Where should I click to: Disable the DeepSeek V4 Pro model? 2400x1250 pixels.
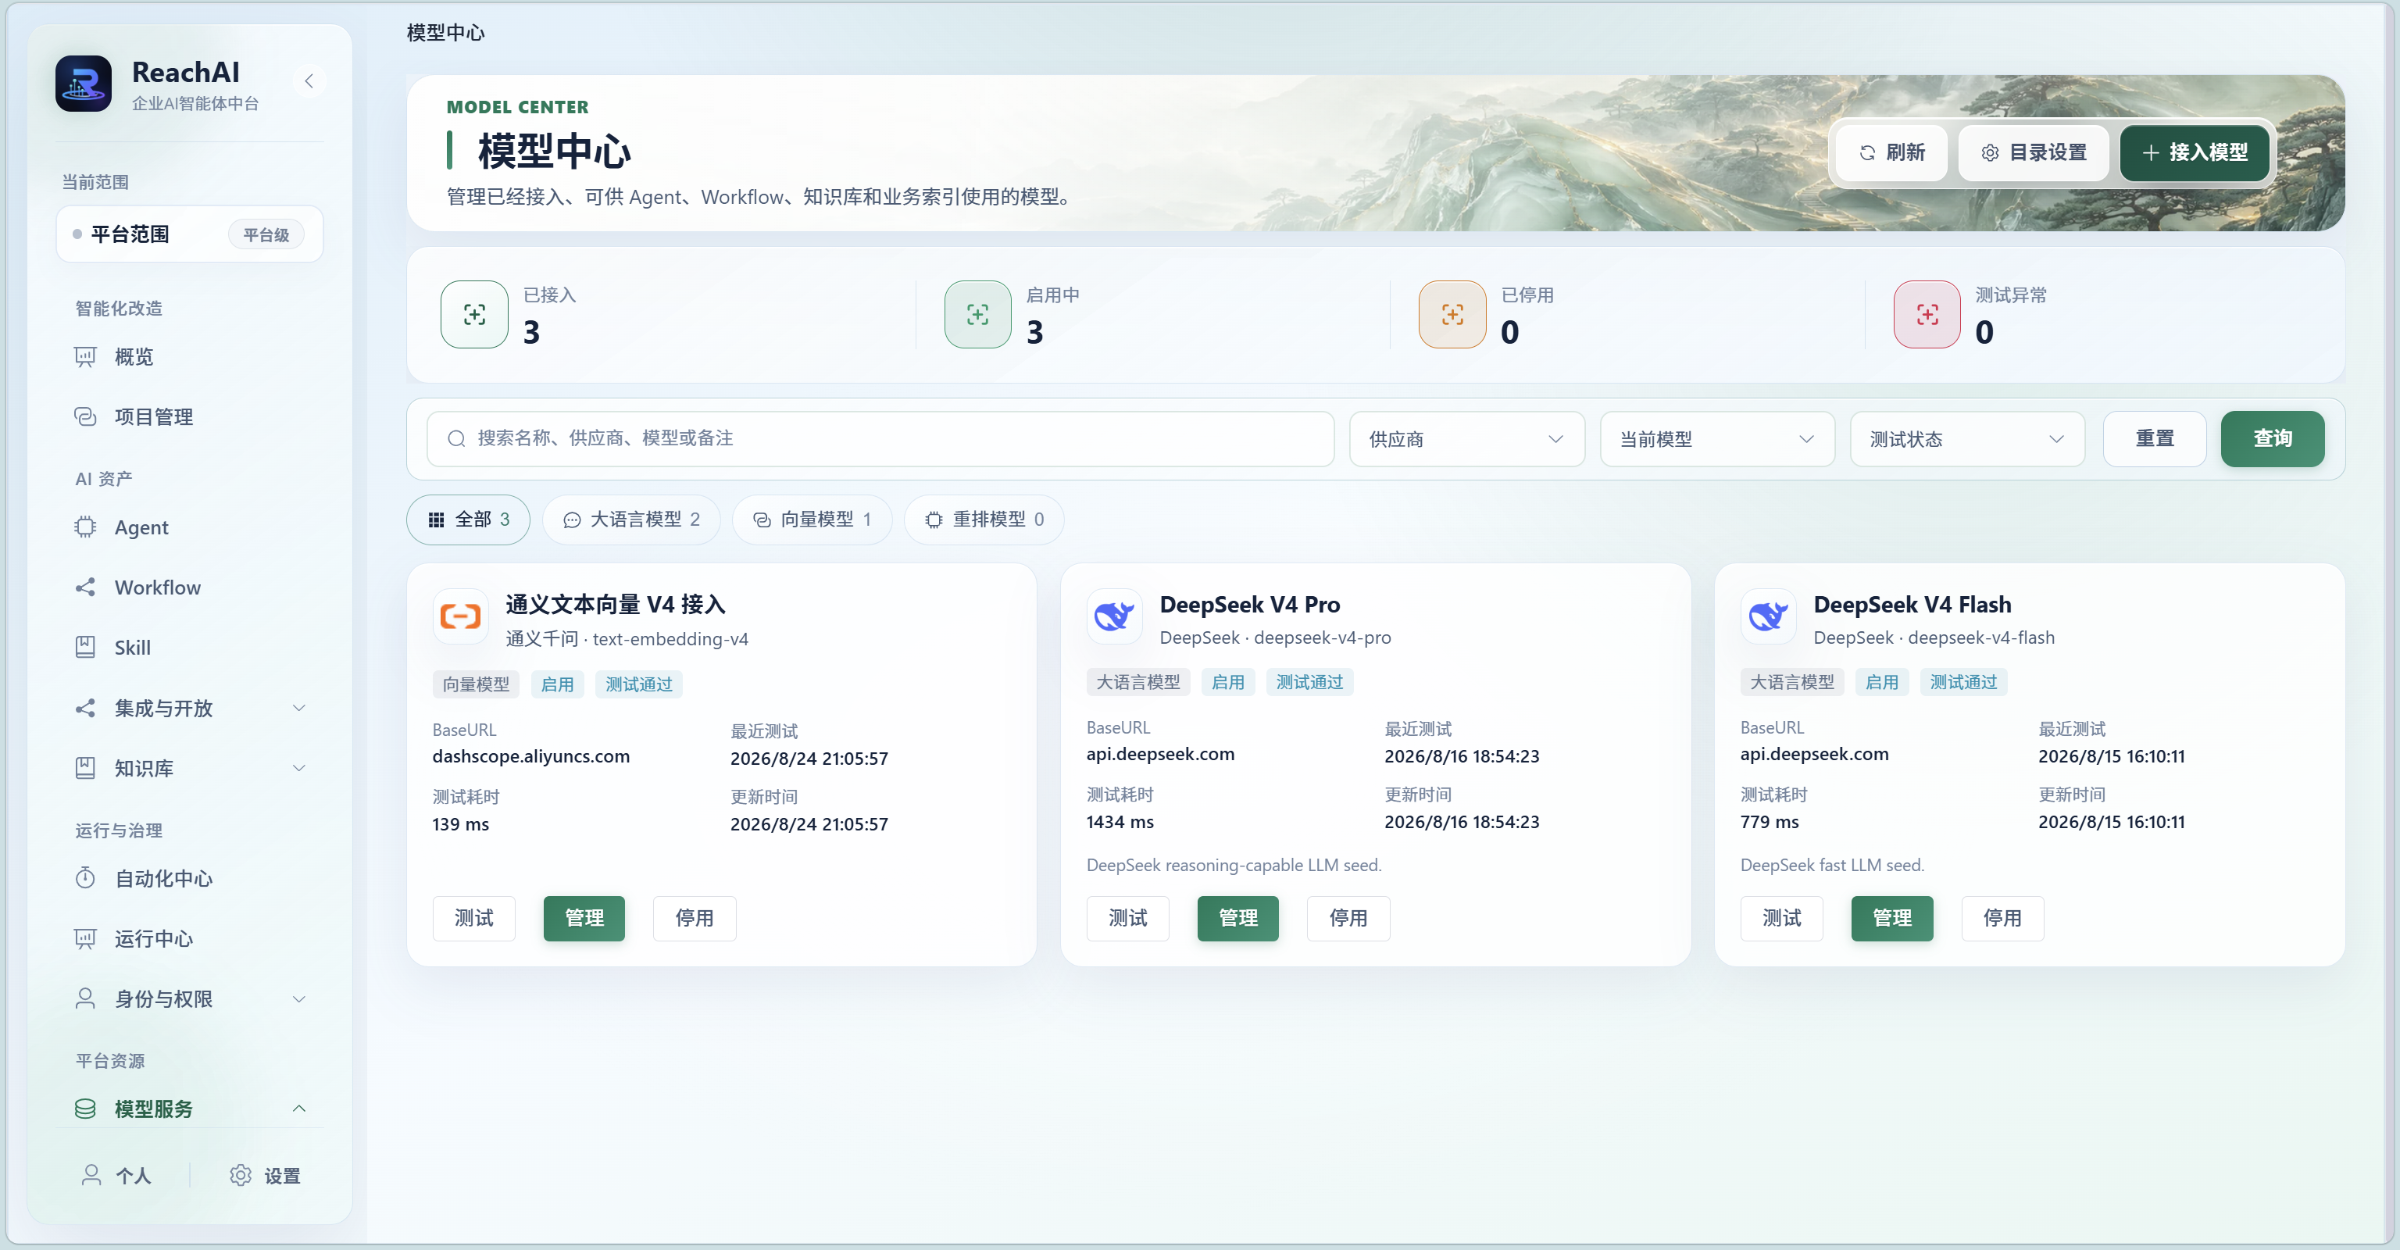1348,919
